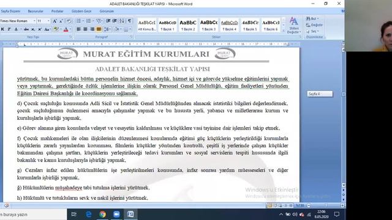Open the Postalar tab
Image resolution: width=392 pixels, height=220 pixels.
[x=57, y=11]
